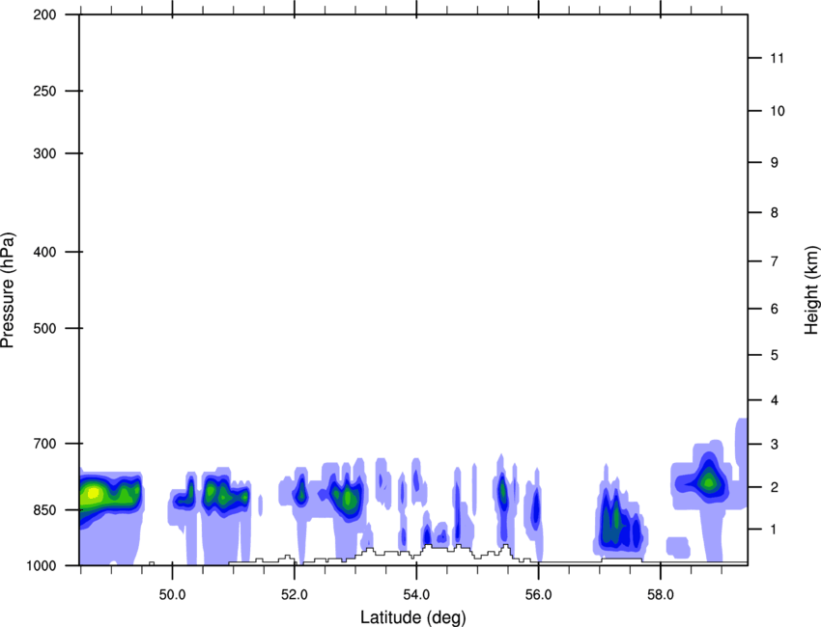821x627 pixels.
Task: Click the 700 pressure tick label
Action: pyautogui.click(x=44, y=444)
